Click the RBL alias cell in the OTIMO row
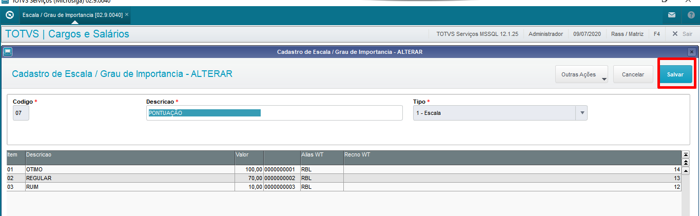The image size is (700, 216). 321,169
